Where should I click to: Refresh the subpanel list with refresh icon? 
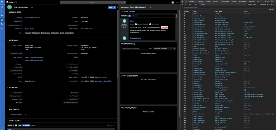tap(110, 125)
